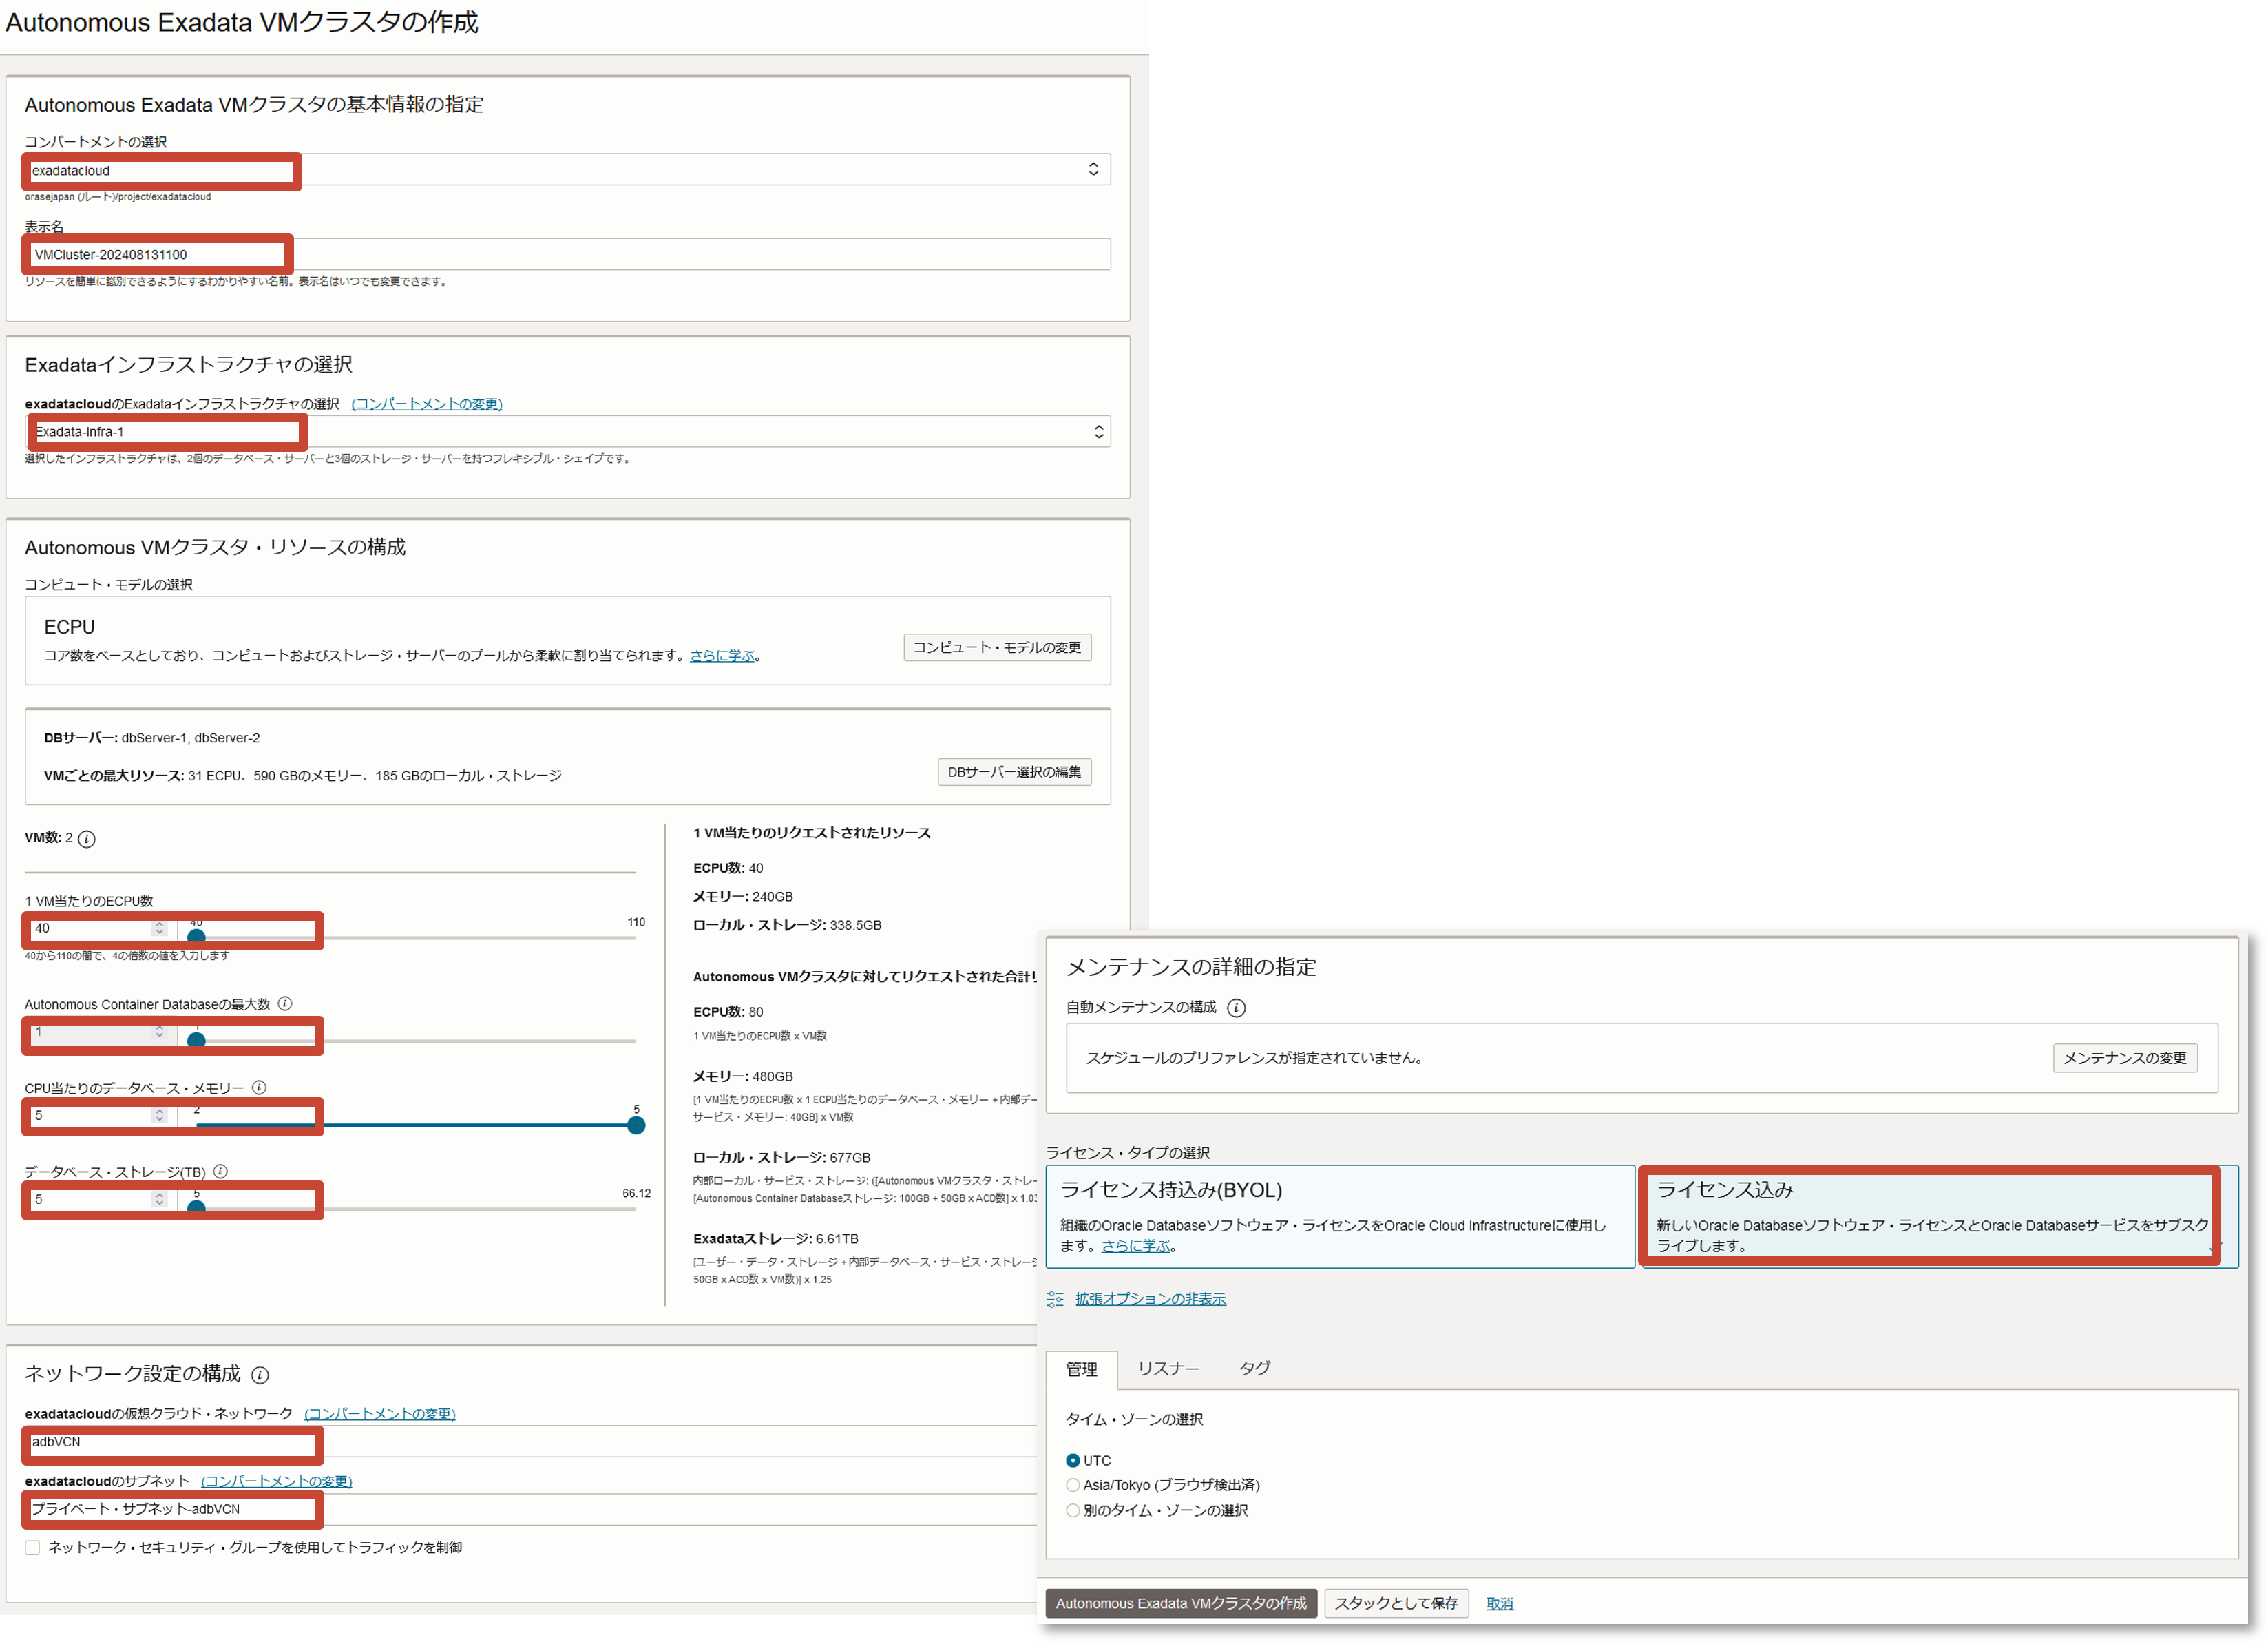Click info icon next to CPU当たりのデータベース・メモリー
Screen dimensions: 2268x1644
pos(259,1087)
